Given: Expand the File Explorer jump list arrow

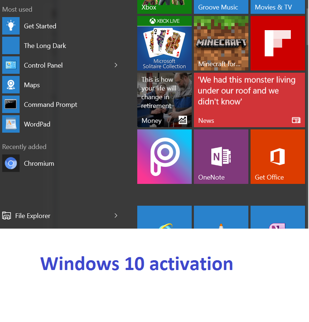Looking at the screenshot, I should 116,216.
